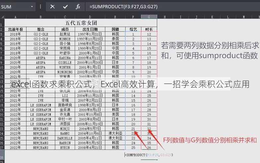
Task: Click birth date 1997年1月31日
Action: click(90, 34)
